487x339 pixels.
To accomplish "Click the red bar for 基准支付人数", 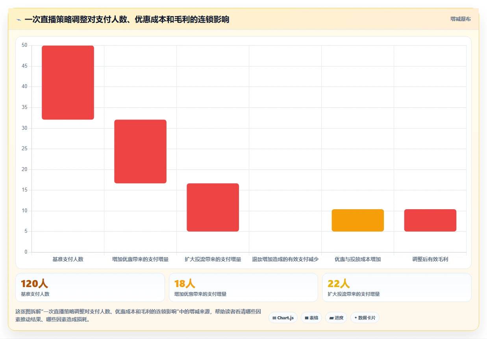I will [68, 83].
